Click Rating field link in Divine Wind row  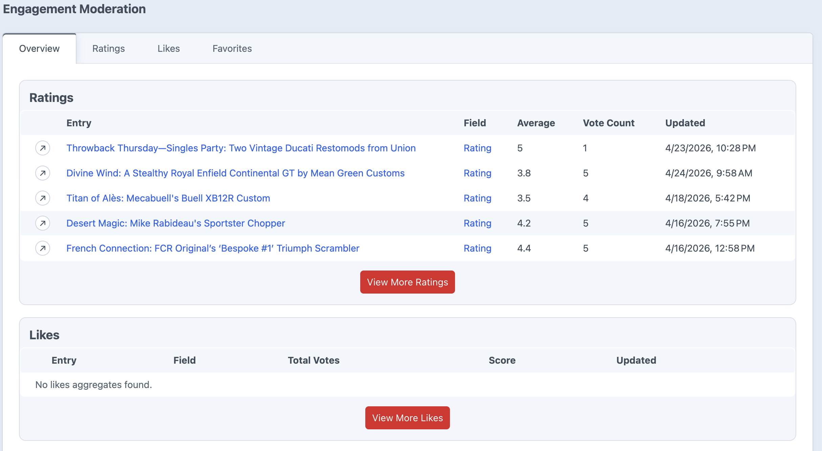click(x=477, y=173)
